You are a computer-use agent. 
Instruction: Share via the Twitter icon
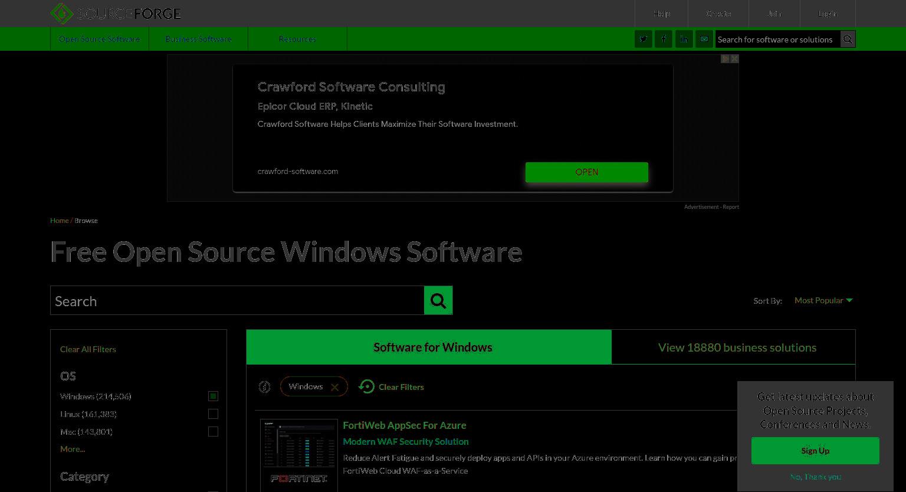point(644,39)
